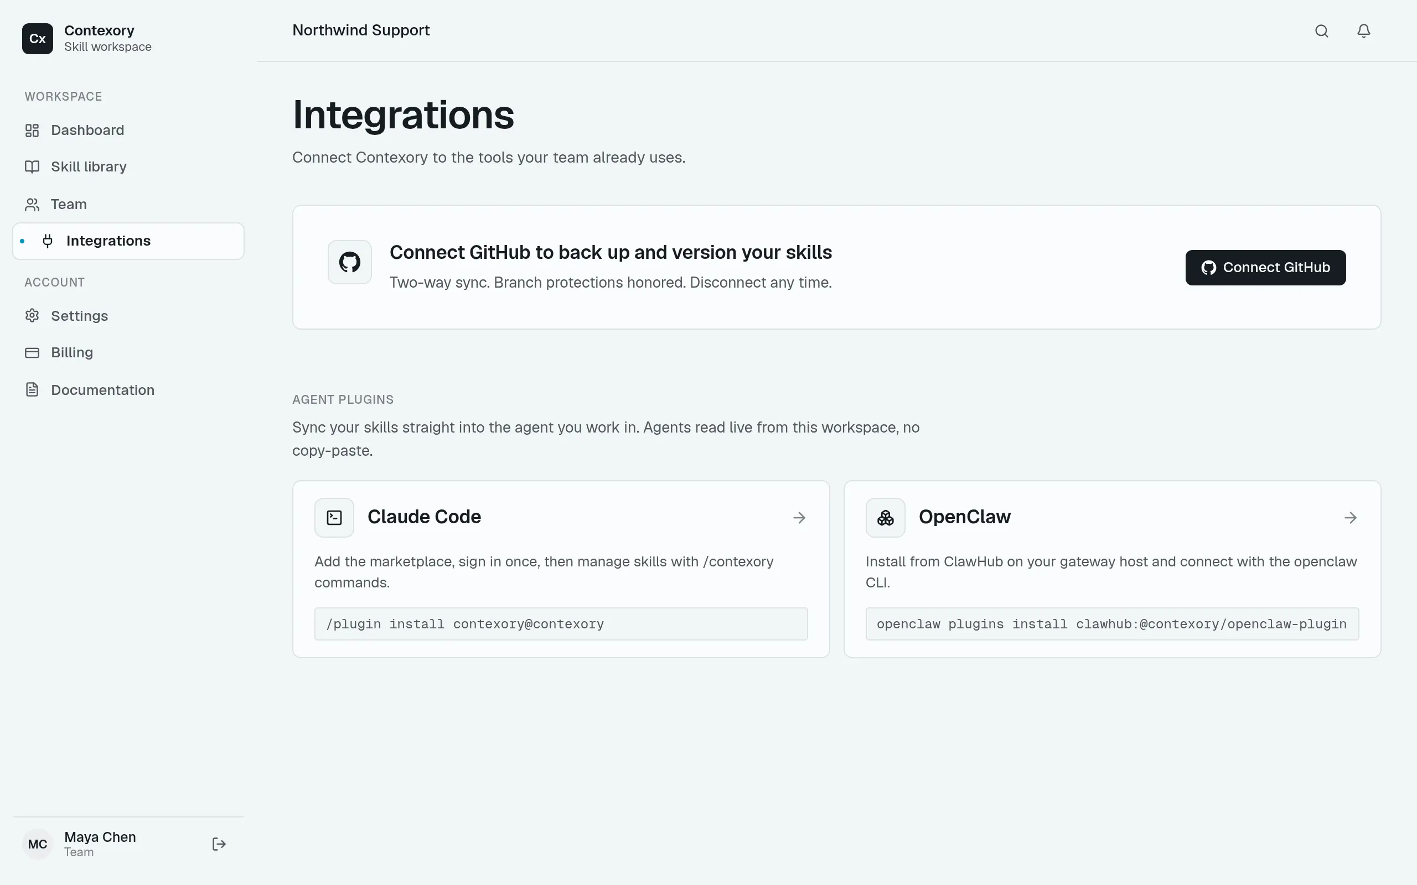Click the AGENT PLUGINS section label
This screenshot has height=885, width=1417.
[343, 400]
